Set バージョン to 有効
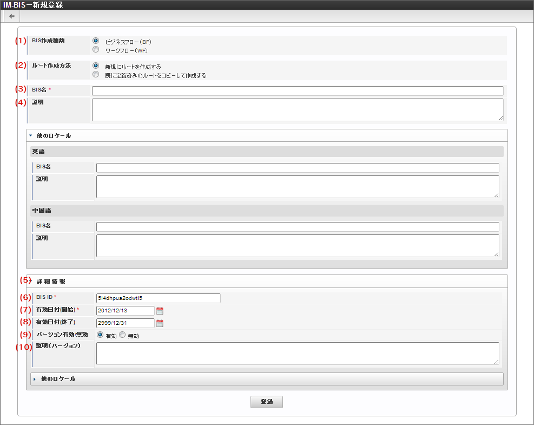534x425 pixels. pyautogui.click(x=100, y=335)
